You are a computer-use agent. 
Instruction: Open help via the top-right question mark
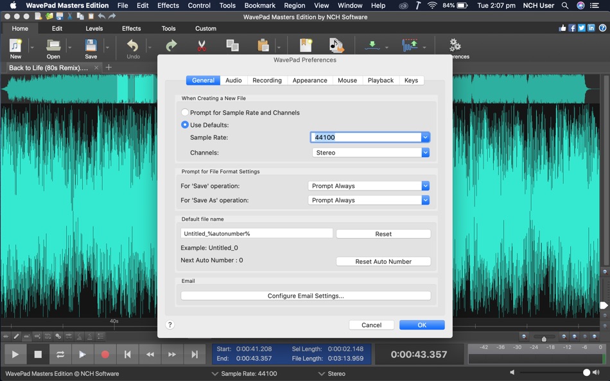pyautogui.click(x=602, y=28)
